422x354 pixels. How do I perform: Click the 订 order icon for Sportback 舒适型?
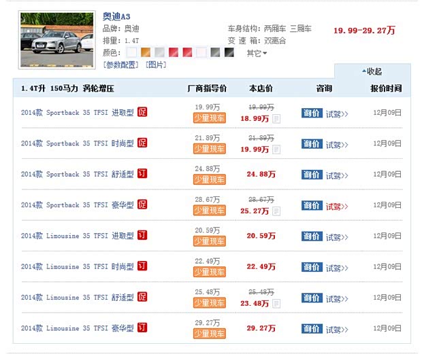[x=142, y=173]
